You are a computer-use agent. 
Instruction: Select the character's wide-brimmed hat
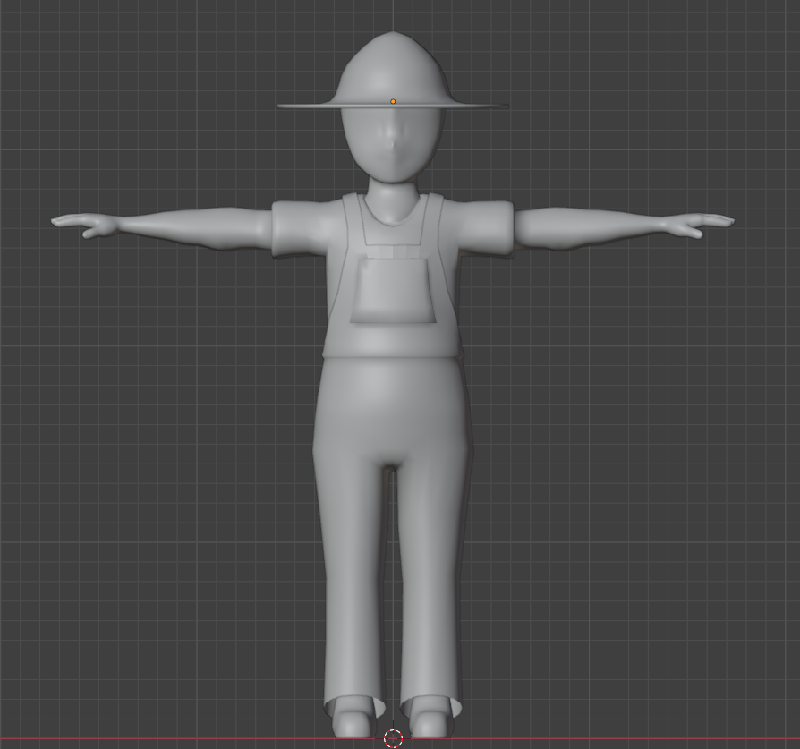pyautogui.click(x=392, y=71)
